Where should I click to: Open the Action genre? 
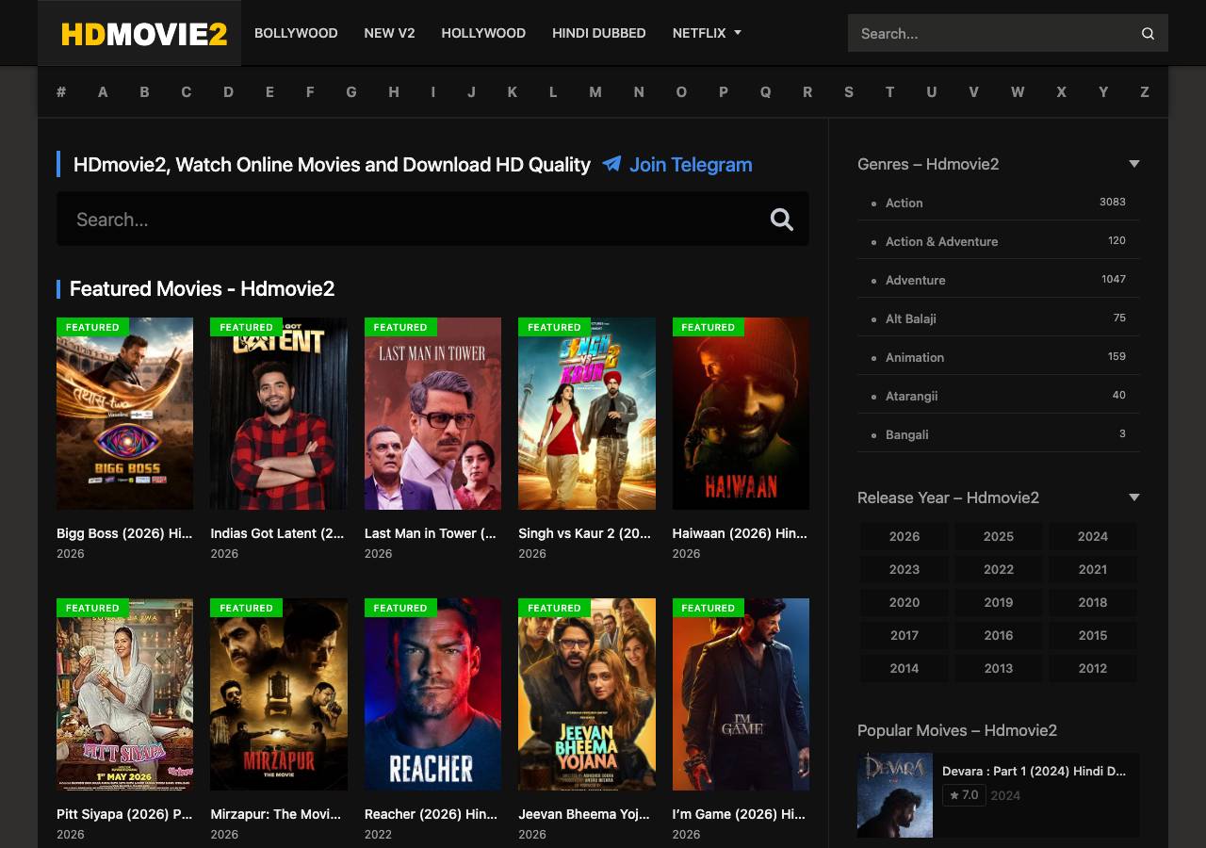click(x=904, y=203)
